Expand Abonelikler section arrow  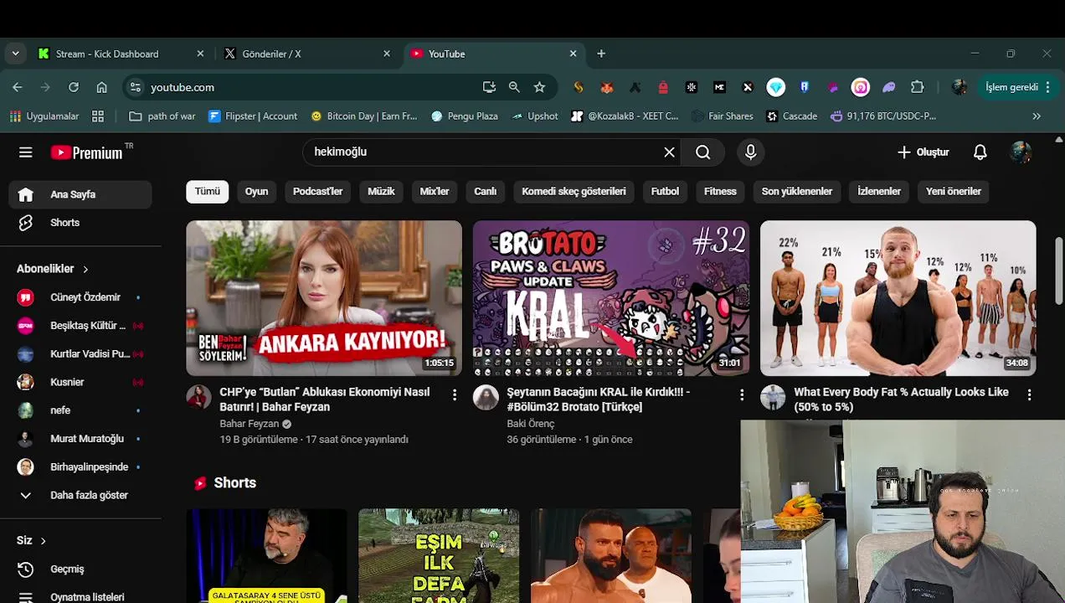pos(85,269)
